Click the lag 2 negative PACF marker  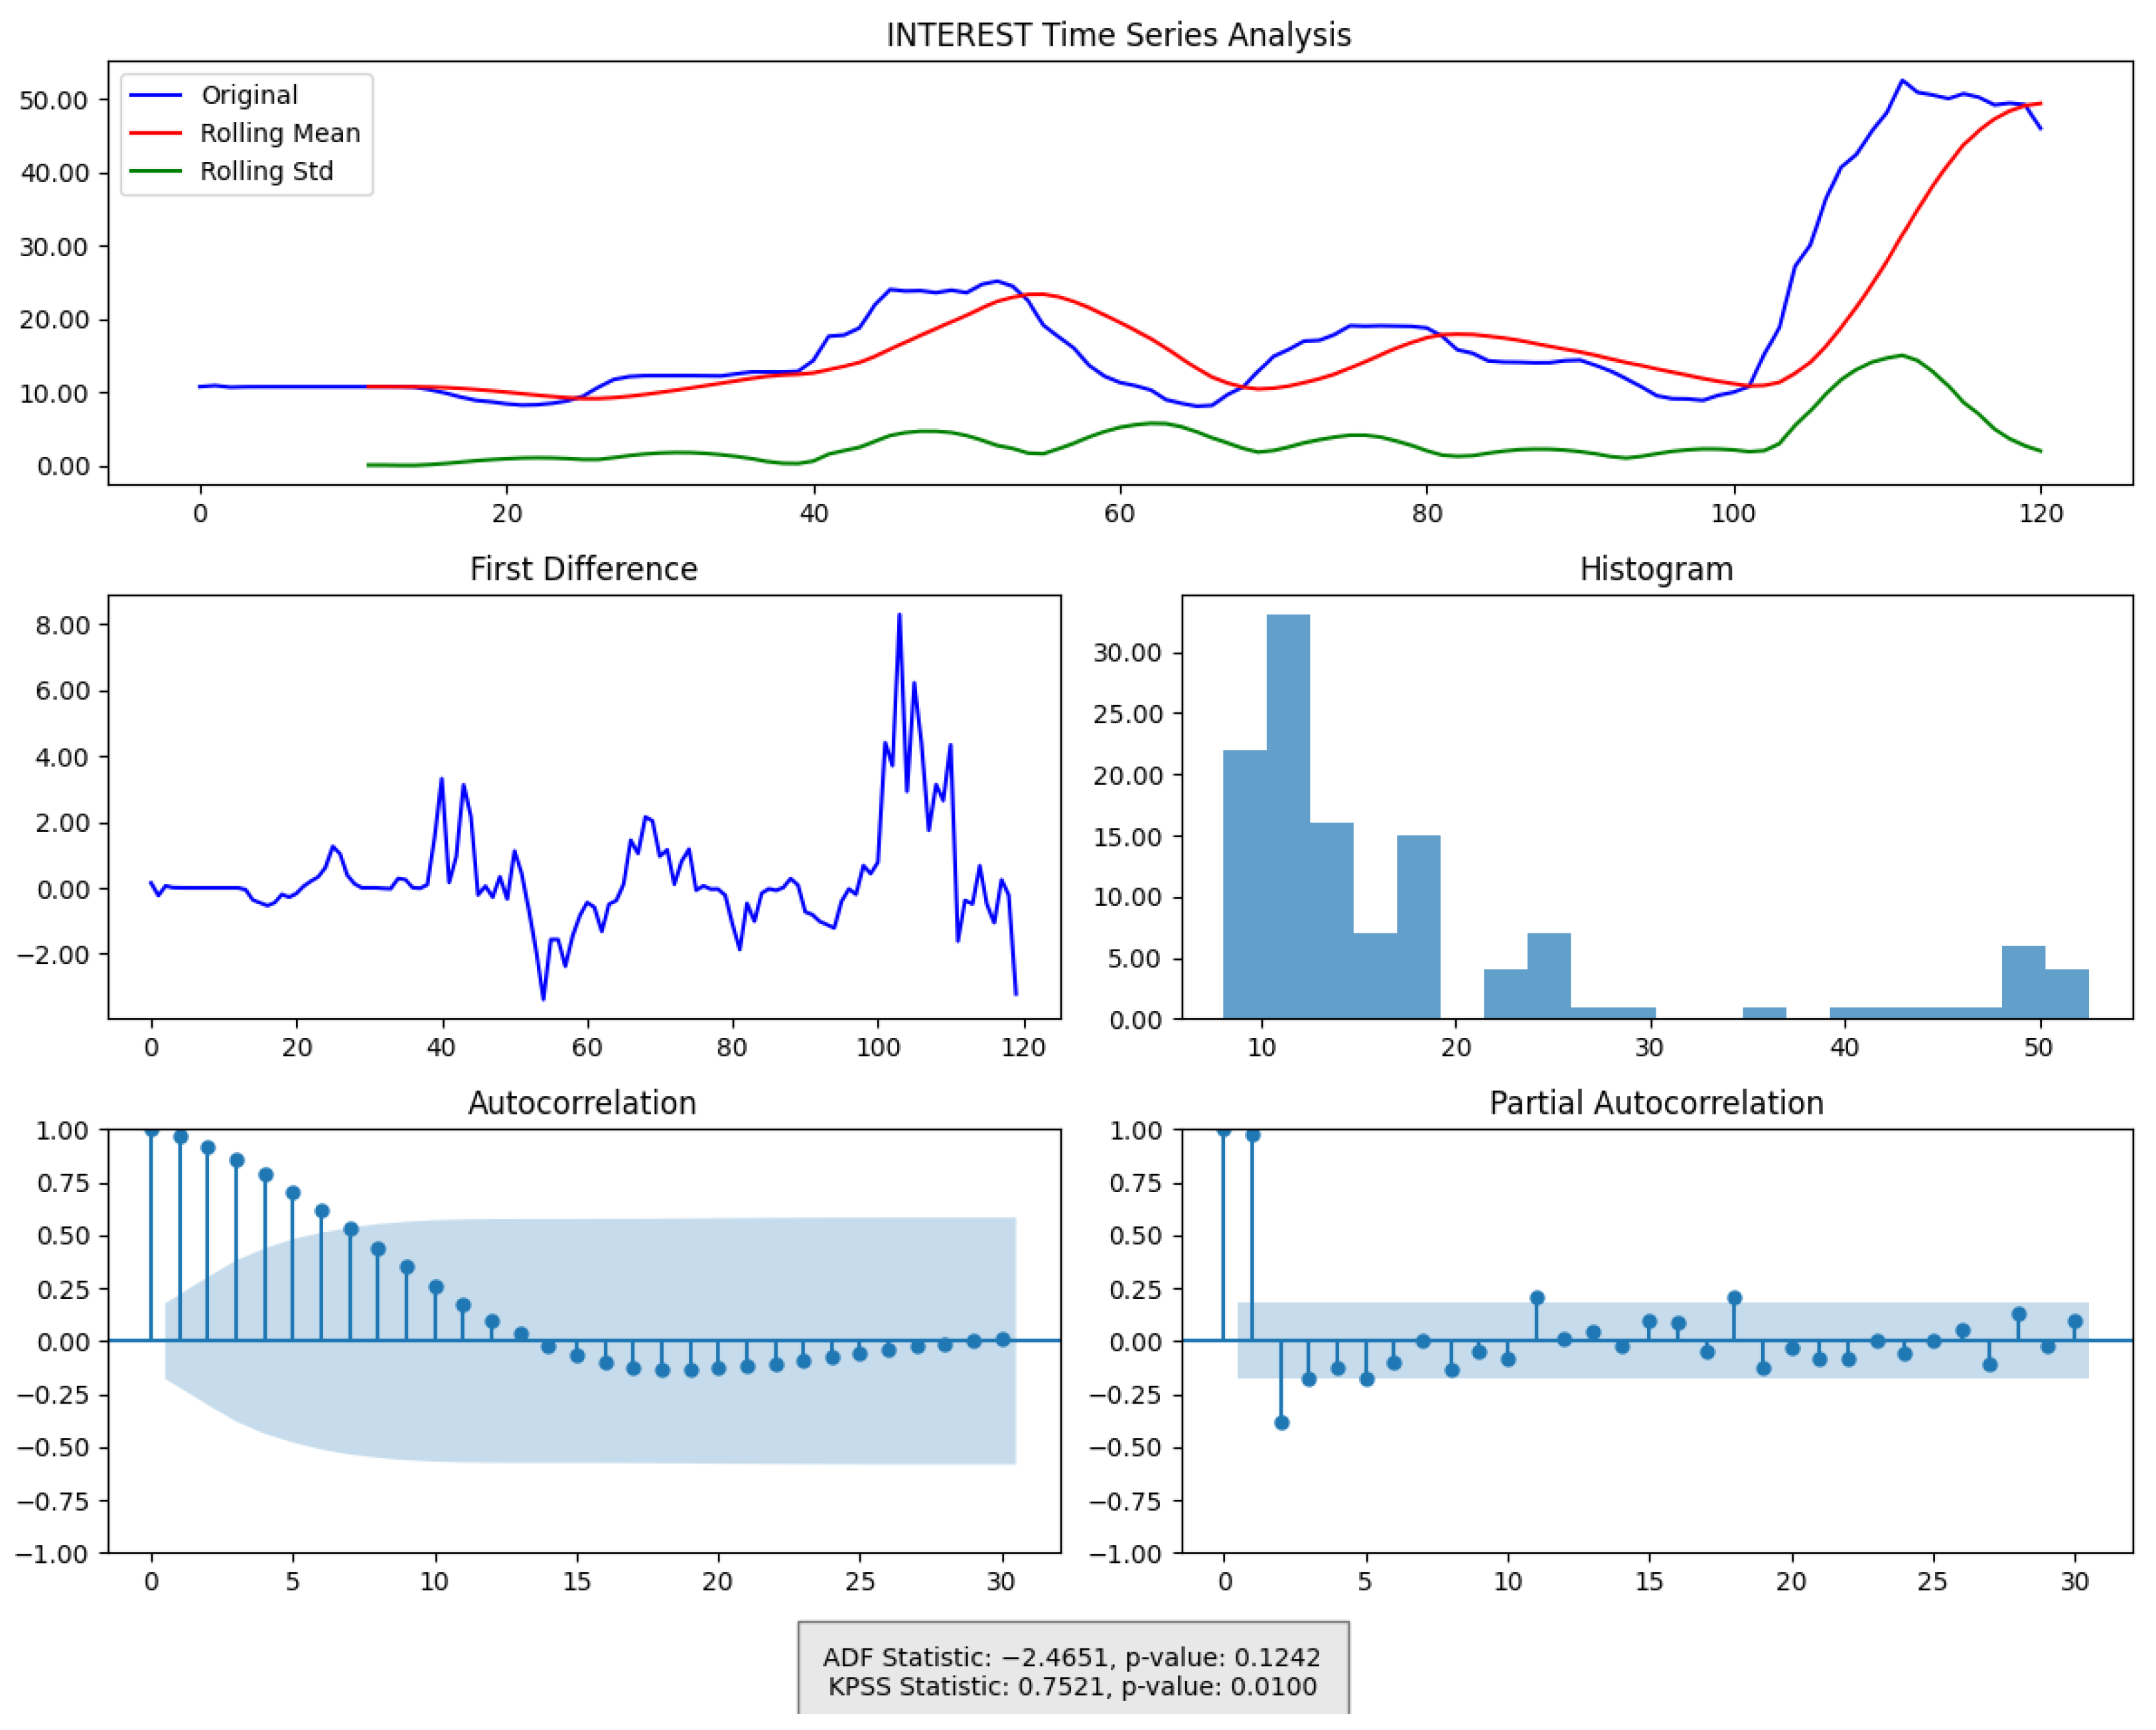1282,1422
